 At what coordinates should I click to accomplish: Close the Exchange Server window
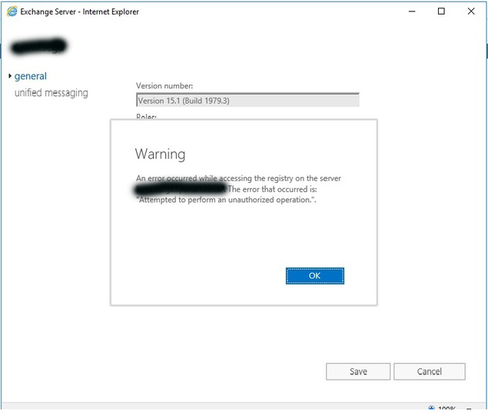pyautogui.click(x=471, y=12)
